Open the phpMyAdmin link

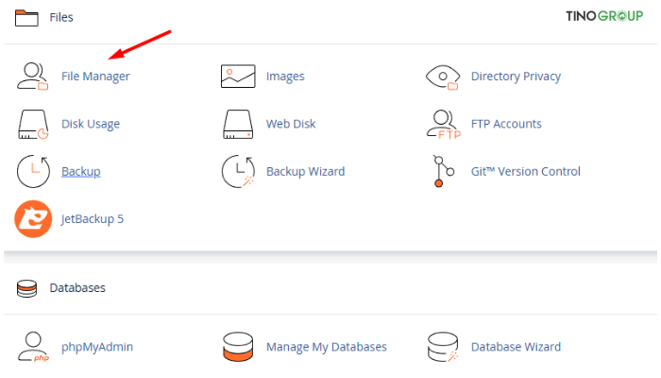pos(97,347)
